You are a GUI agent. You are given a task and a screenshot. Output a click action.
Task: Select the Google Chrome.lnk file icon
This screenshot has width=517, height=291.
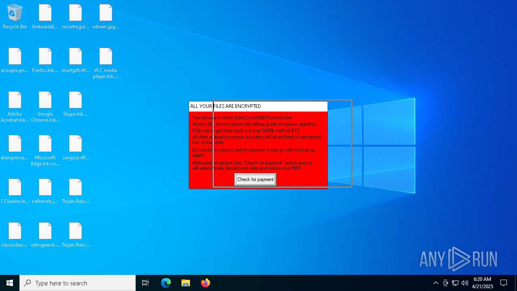point(45,107)
